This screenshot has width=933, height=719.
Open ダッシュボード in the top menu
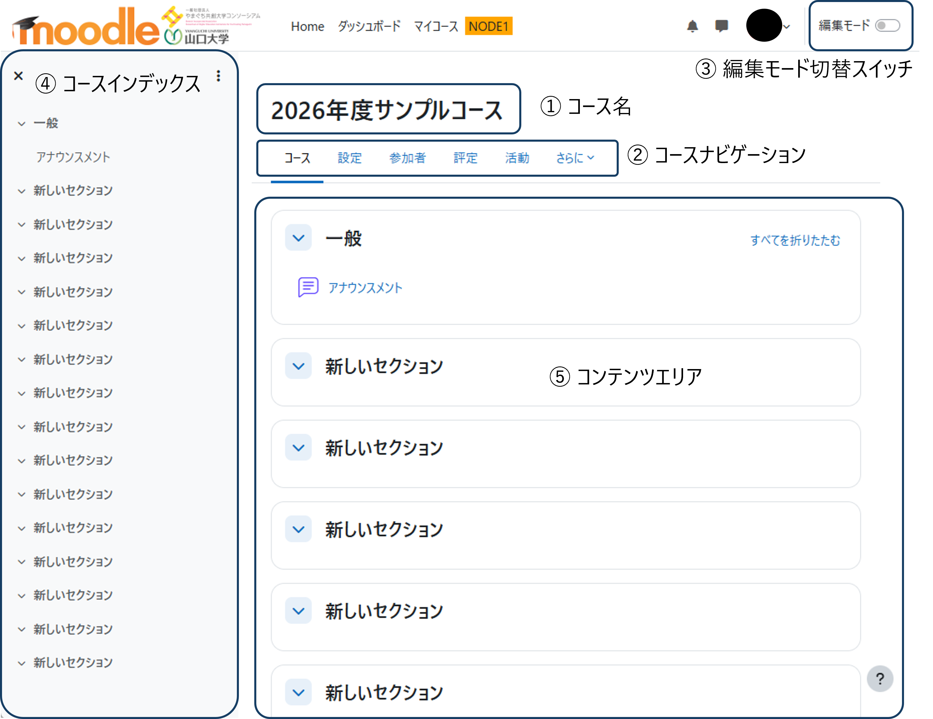[x=369, y=26]
